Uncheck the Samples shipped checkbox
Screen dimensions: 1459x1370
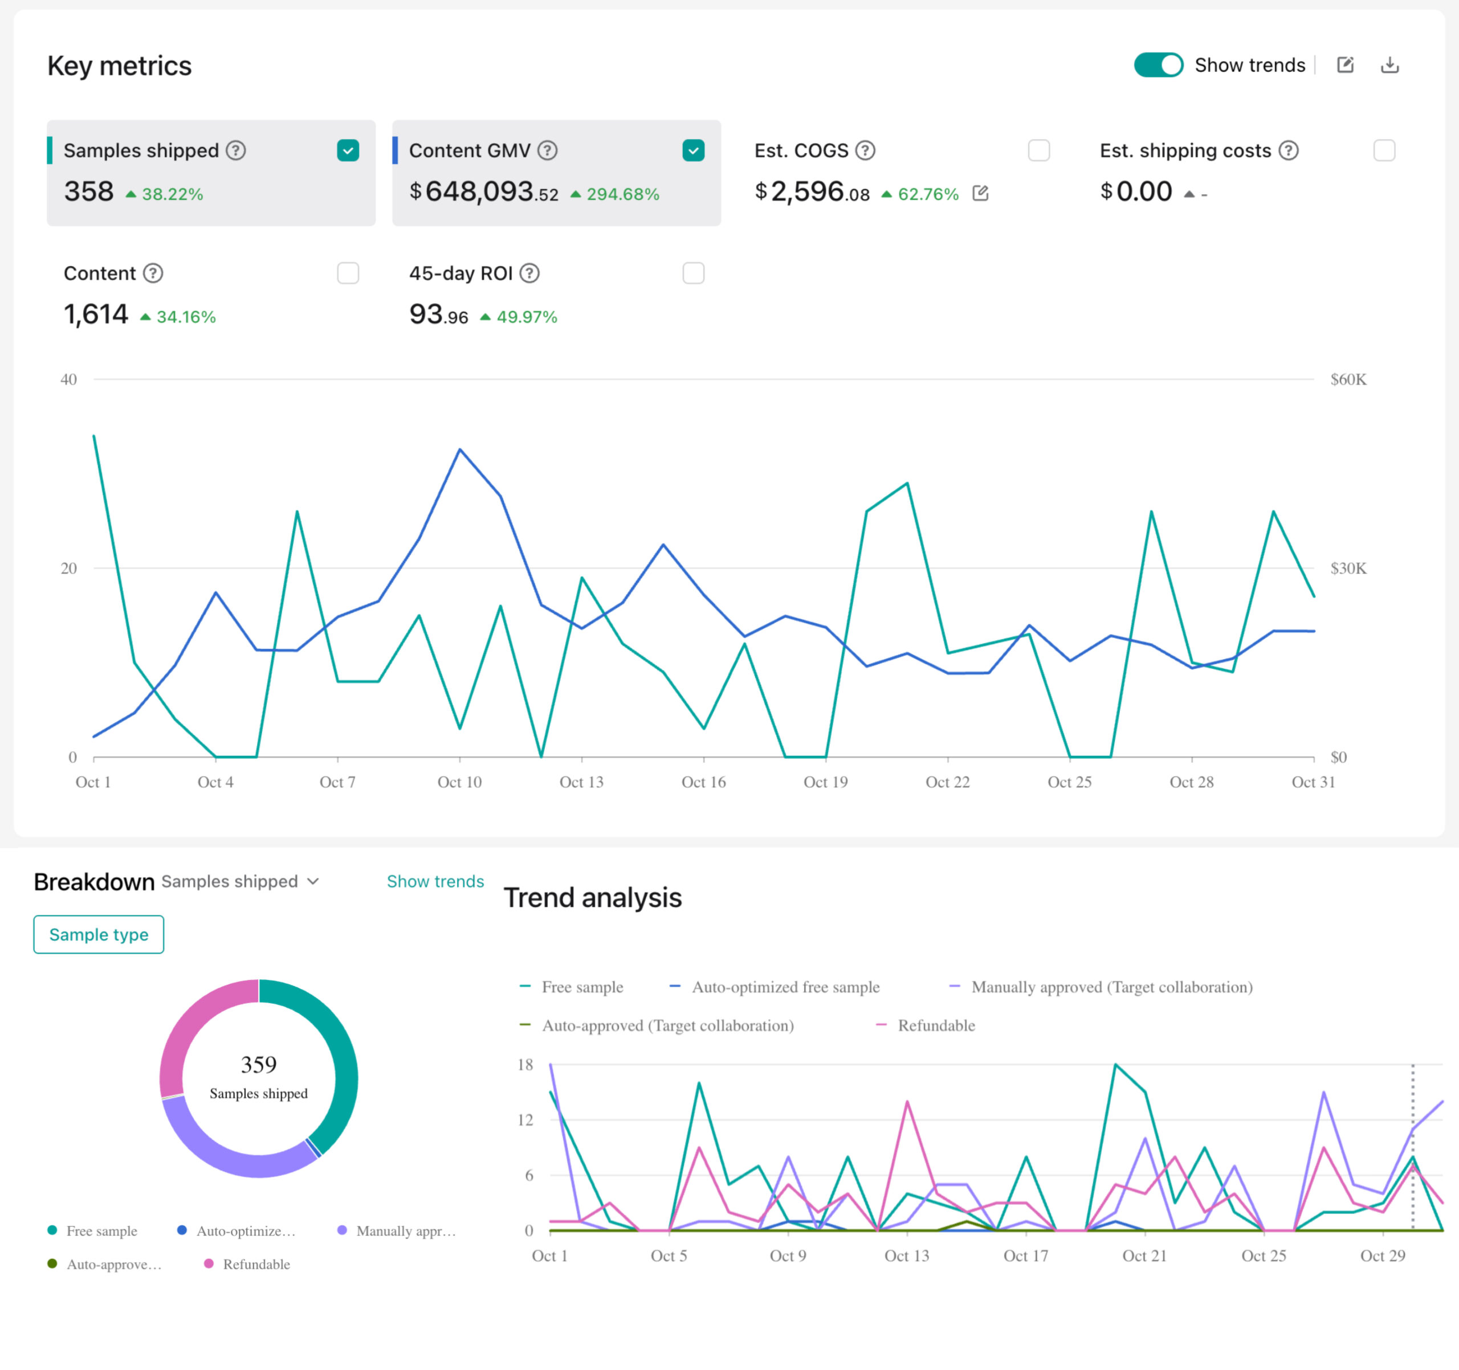[x=348, y=150]
